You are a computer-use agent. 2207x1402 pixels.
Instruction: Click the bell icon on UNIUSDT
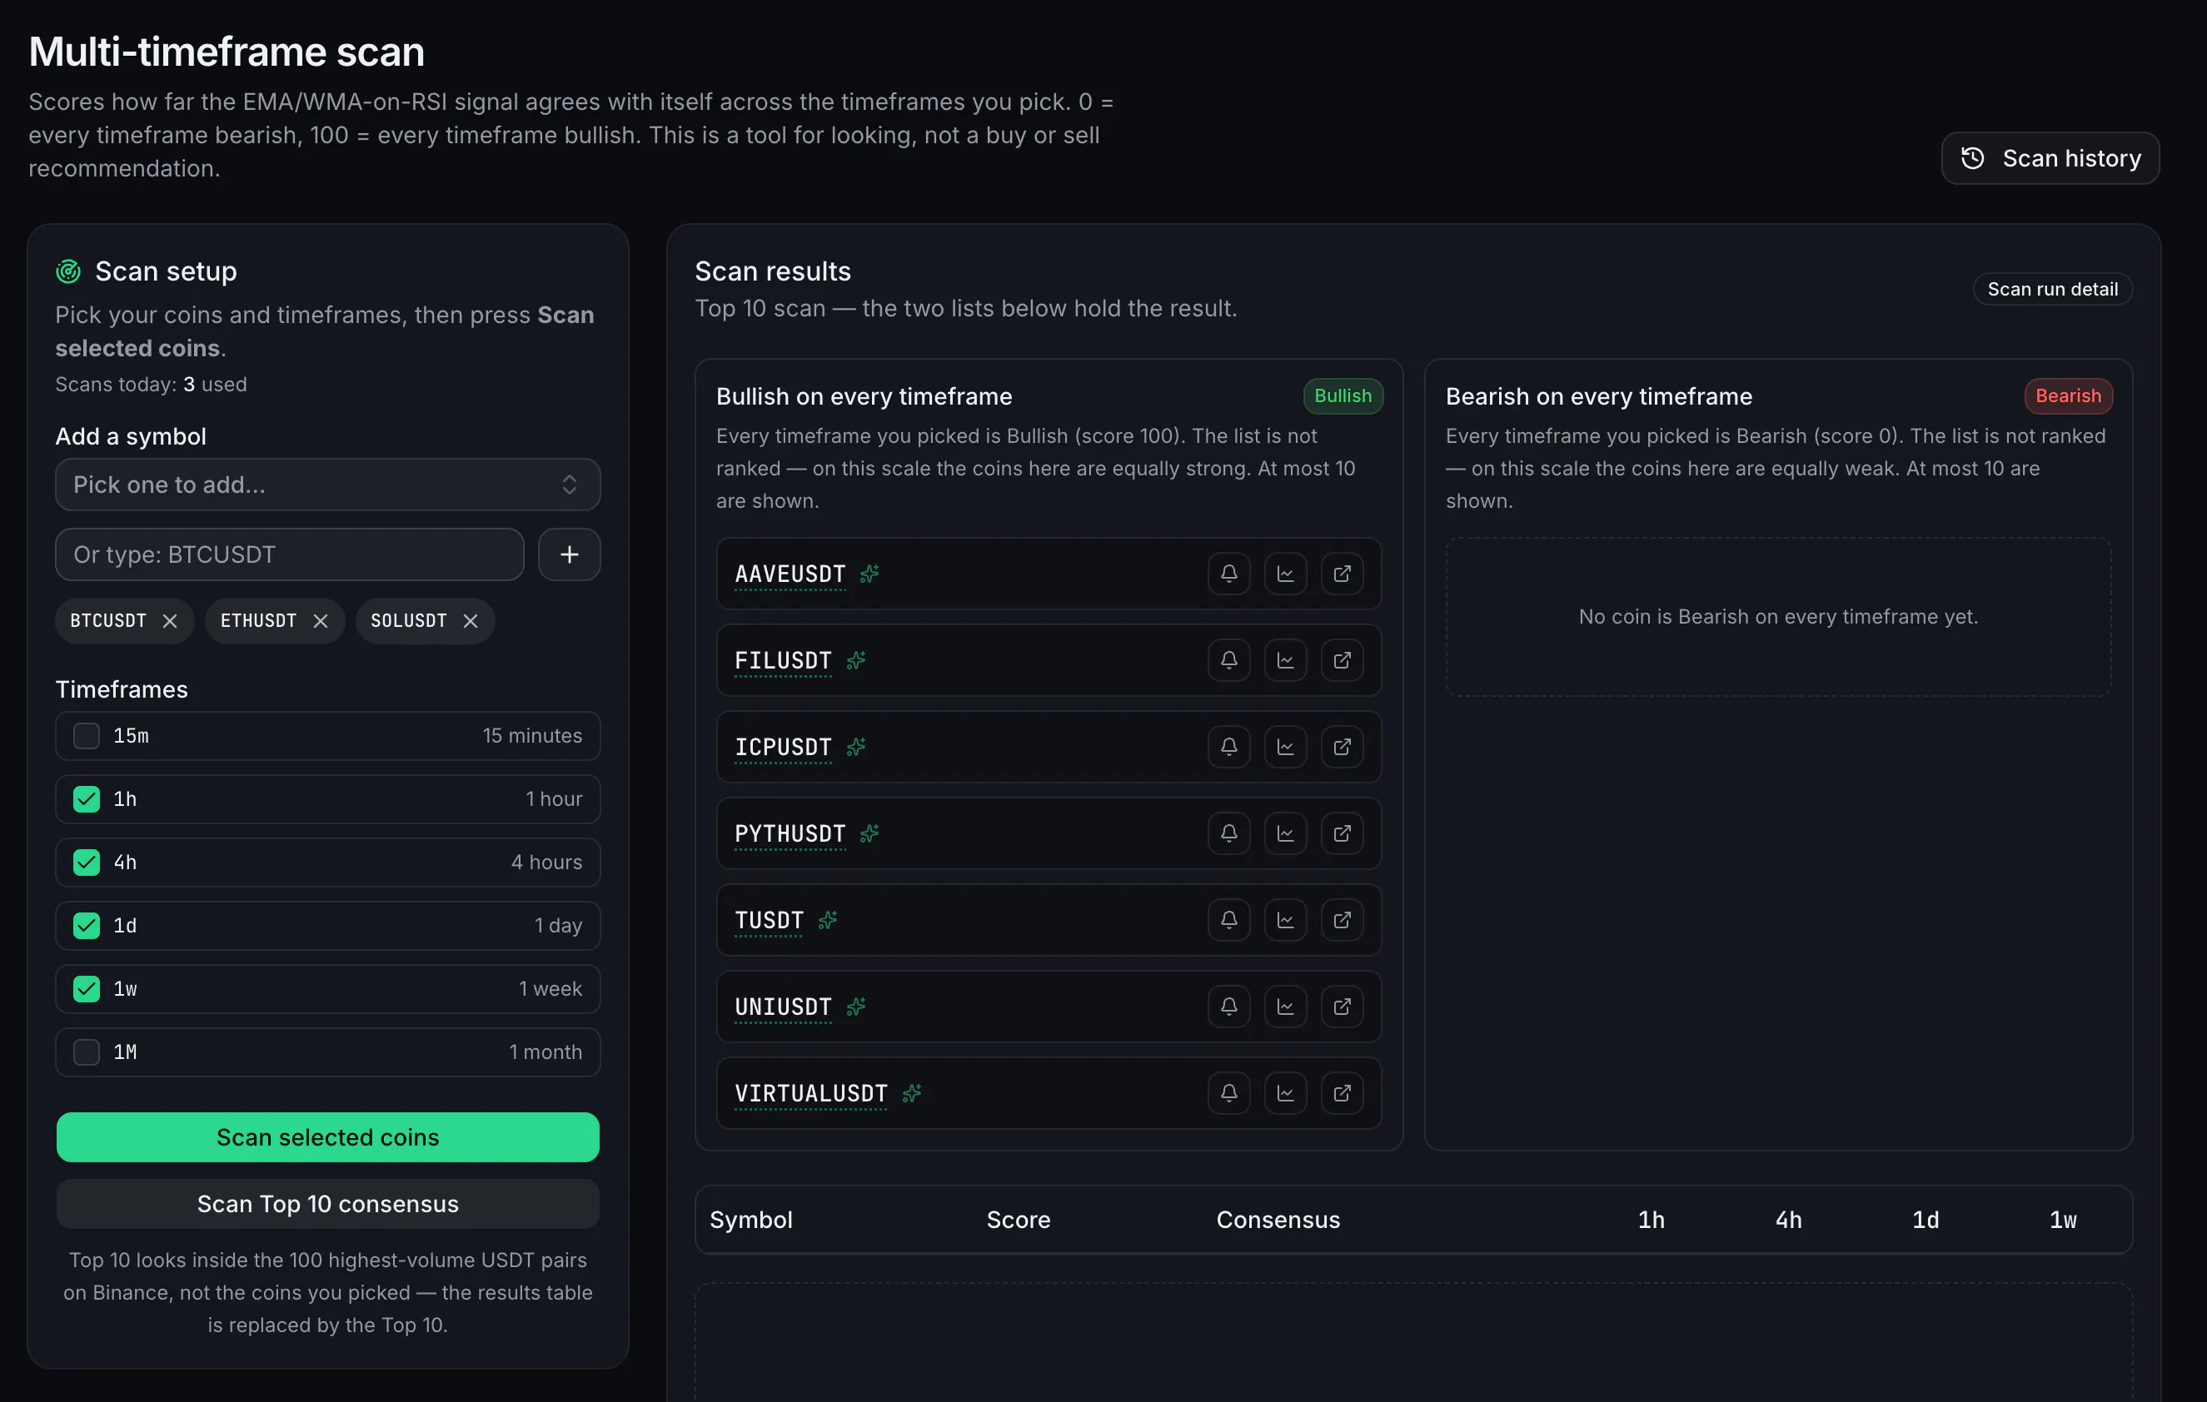(x=1228, y=1007)
